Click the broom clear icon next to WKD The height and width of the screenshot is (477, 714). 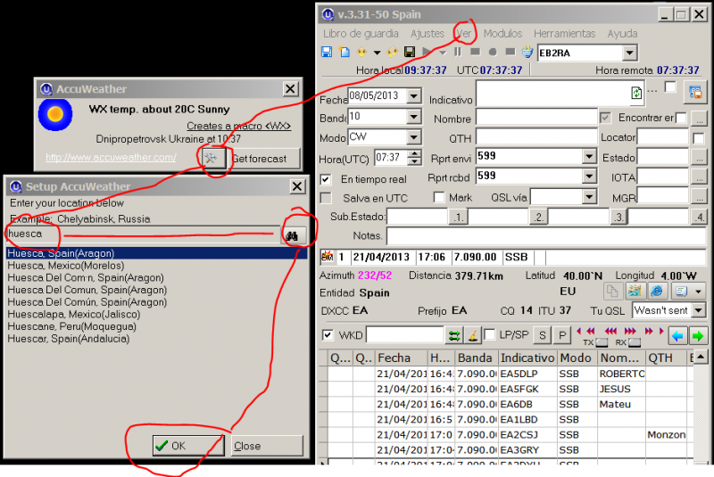point(473,335)
